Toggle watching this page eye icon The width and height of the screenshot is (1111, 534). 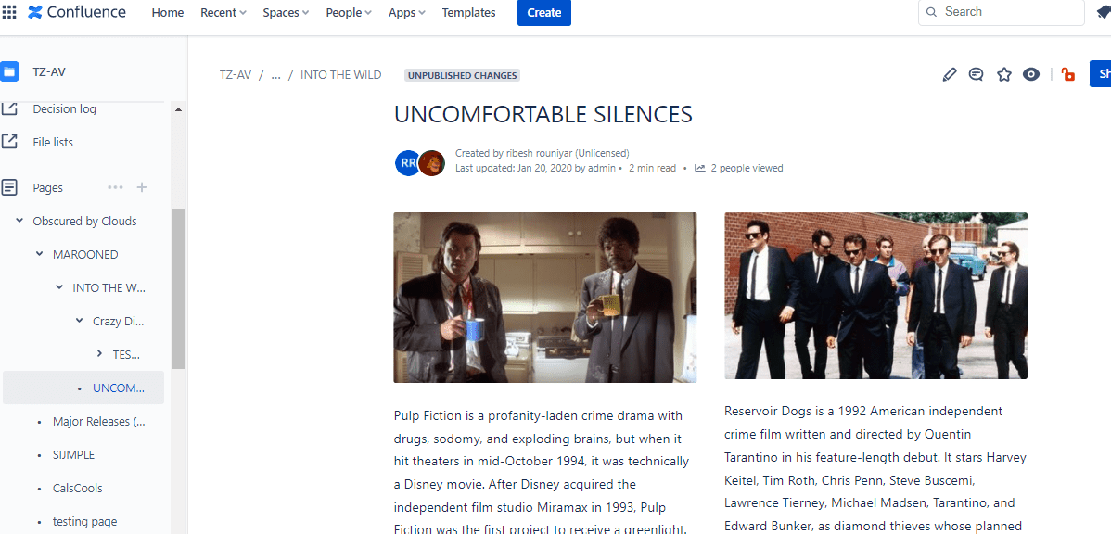(x=1031, y=75)
